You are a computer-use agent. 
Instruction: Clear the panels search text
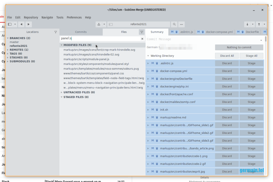click(142, 39)
